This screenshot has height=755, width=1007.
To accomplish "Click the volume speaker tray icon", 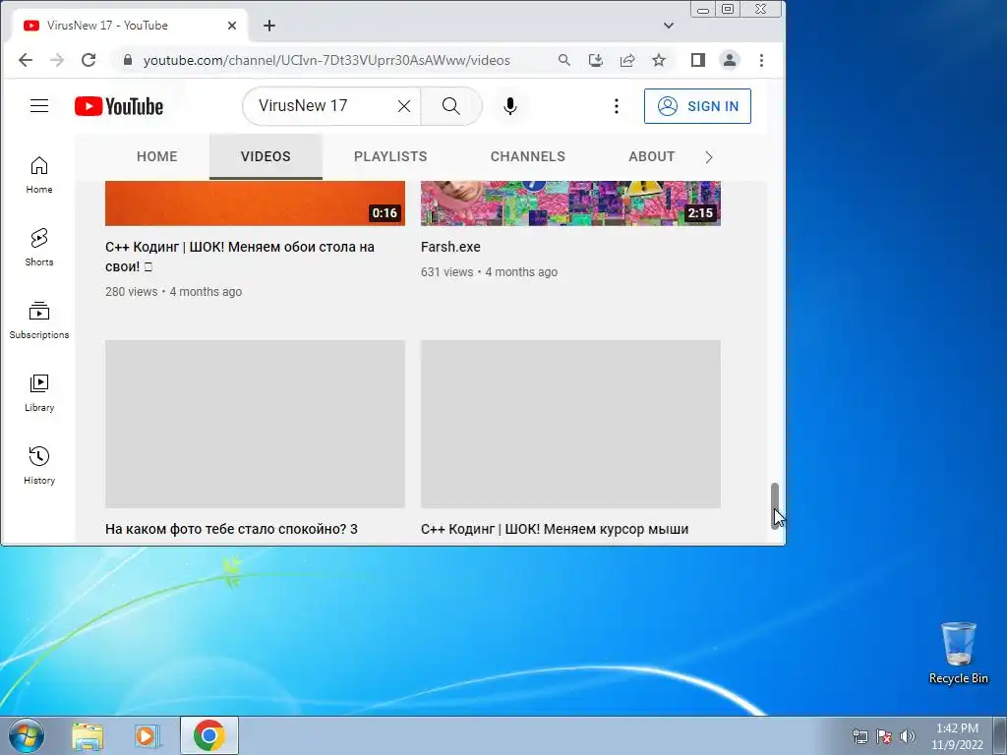I will (x=908, y=736).
